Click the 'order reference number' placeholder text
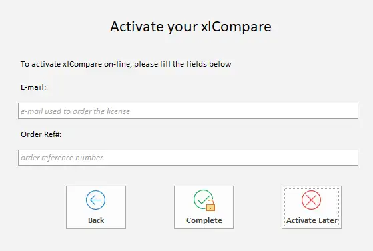 click(x=62, y=158)
